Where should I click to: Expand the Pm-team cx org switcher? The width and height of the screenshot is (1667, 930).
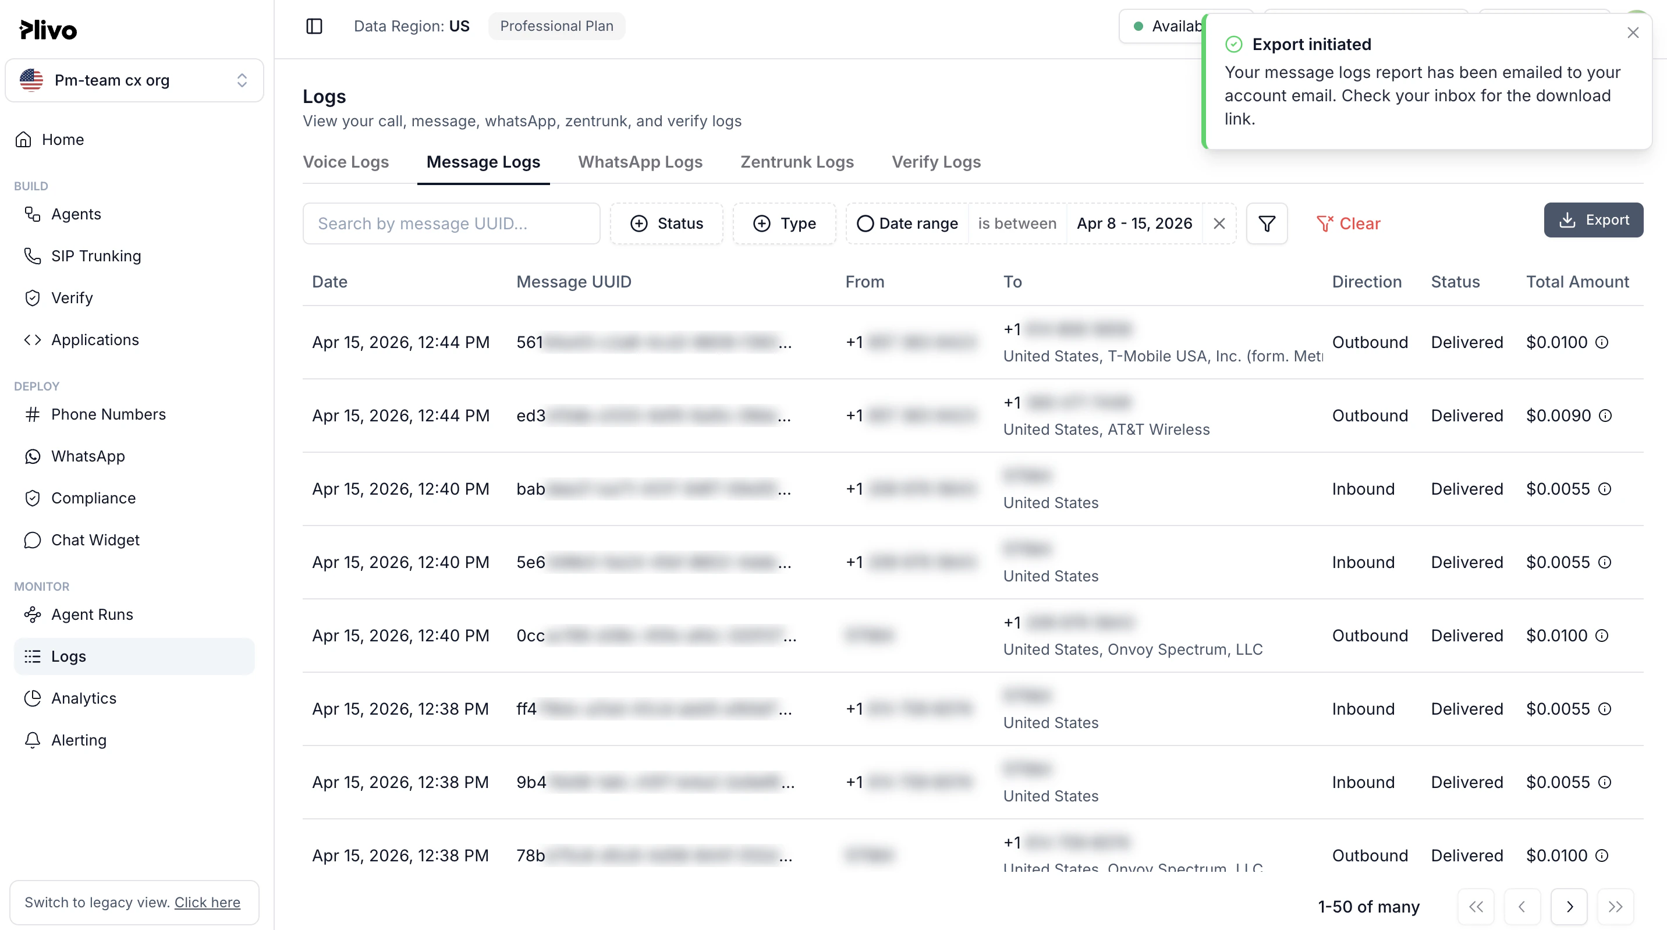(x=134, y=81)
